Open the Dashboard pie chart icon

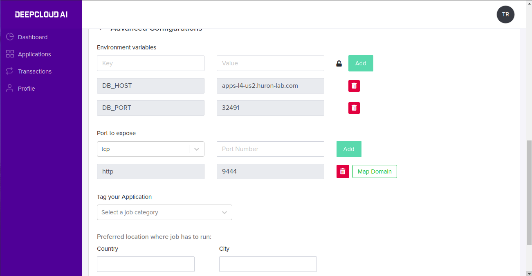point(10,37)
